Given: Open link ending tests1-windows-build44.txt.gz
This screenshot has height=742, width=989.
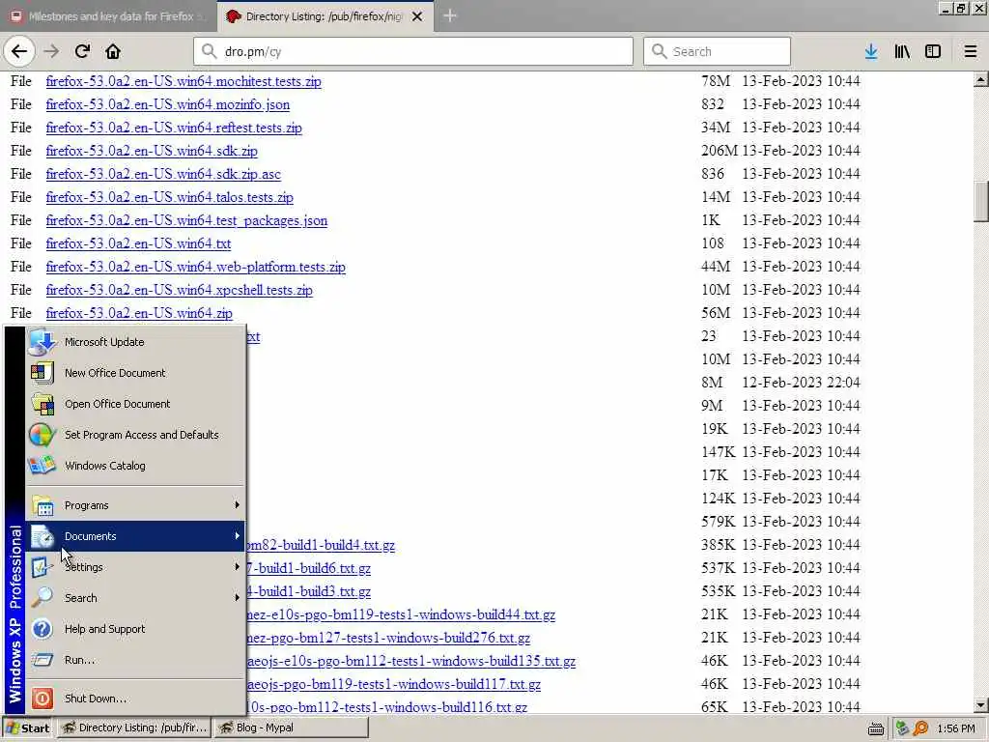Looking at the screenshot, I should coord(401,614).
